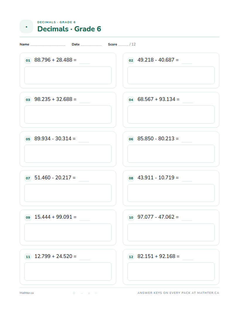Click "ANSWER KEYS ON EVERY PACK AT MATHTER.CA"
Screen dimensions: 239x310
(178, 293)
